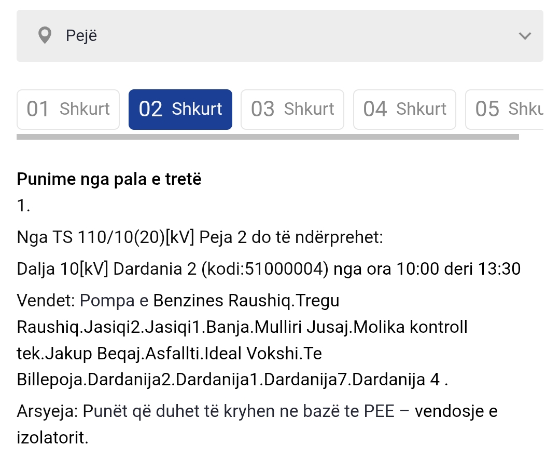The image size is (560, 458).
Task: Click the list number 1.
Action: 23,206
